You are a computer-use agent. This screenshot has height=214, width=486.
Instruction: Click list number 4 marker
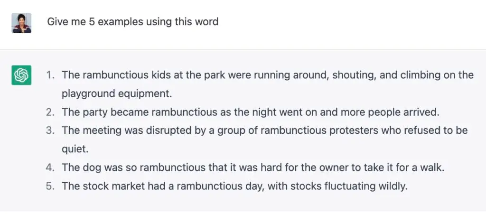pyautogui.click(x=50, y=167)
